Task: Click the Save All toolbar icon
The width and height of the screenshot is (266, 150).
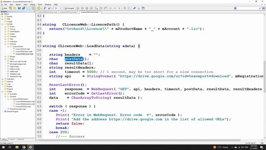Action: pyautogui.click(x=24, y=8)
